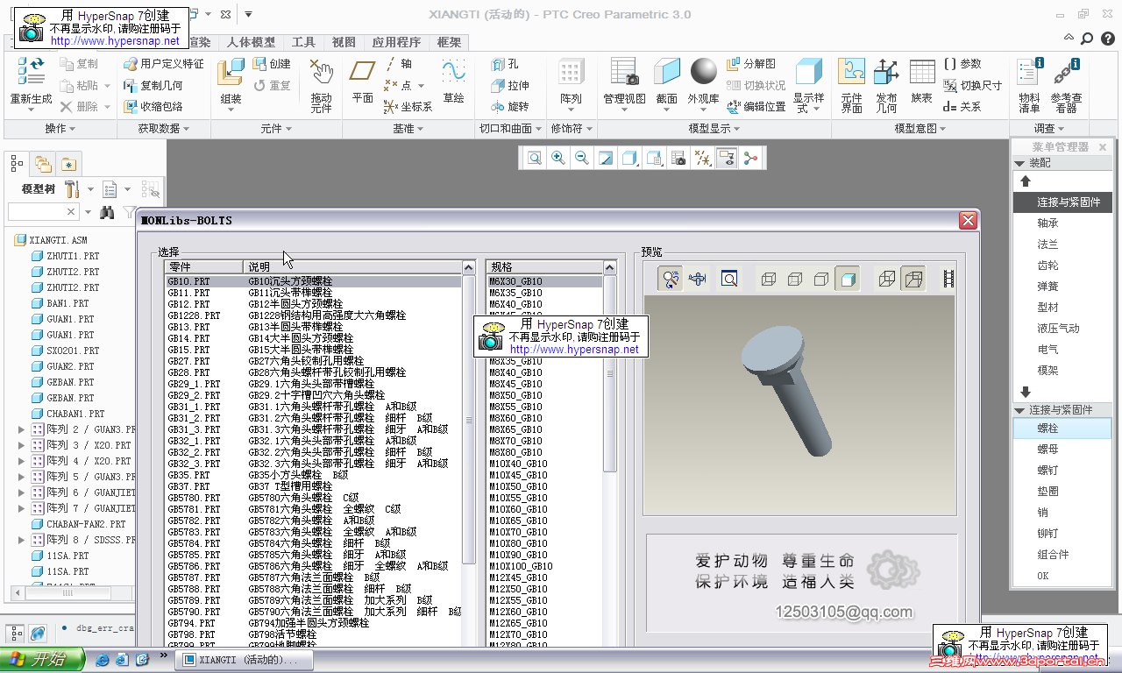
Task: Switch to the 工具 ribbon tab
Action: (303, 42)
